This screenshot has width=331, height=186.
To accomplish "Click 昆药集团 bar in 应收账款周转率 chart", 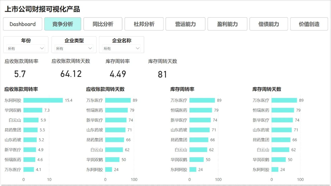I will click(31, 130).
